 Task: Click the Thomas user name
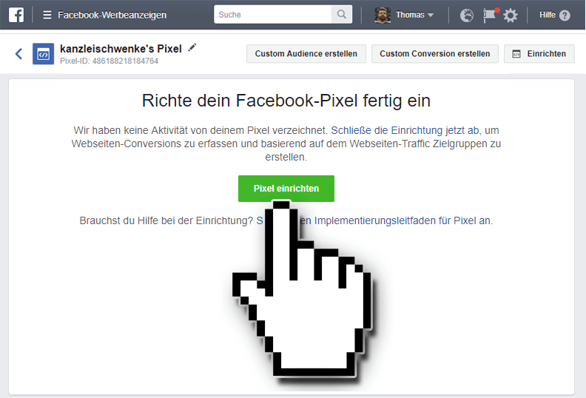click(x=410, y=15)
